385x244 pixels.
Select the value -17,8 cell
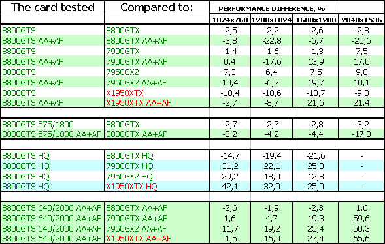pyautogui.click(x=361, y=134)
